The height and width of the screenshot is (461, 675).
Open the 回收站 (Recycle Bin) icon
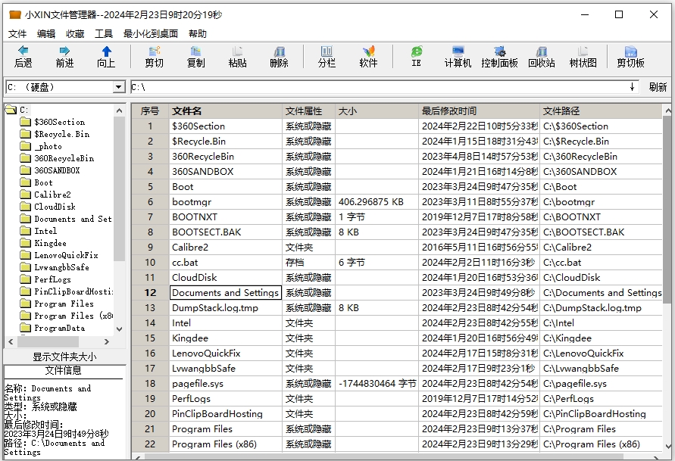[541, 56]
